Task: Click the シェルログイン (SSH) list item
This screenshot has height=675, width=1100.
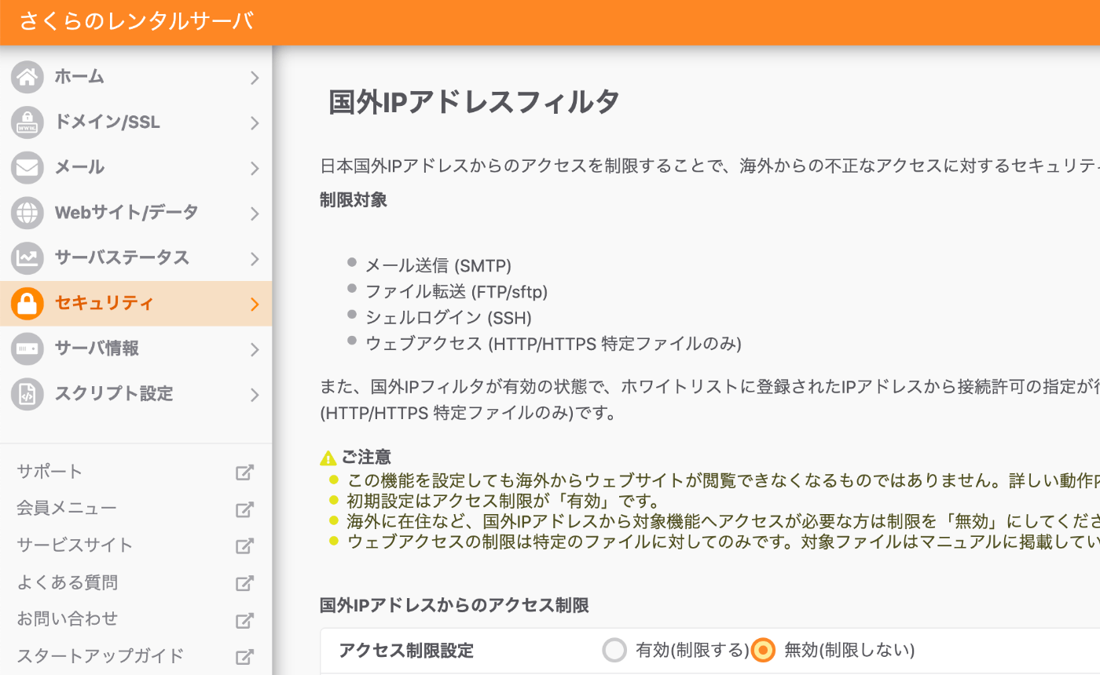Action: click(449, 318)
